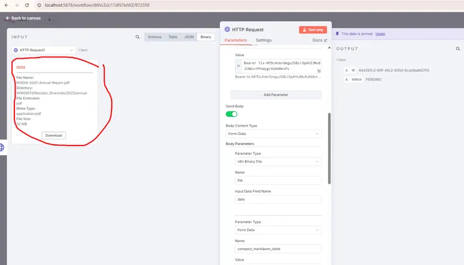Switch input view to Table
Screen dimensions: 464x265
tap(173, 37)
